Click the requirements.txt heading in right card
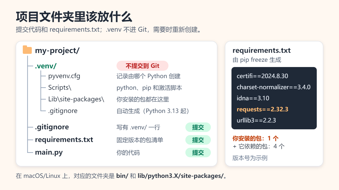Image resolution: width=339 pixels, height=190 pixels. 261,50
